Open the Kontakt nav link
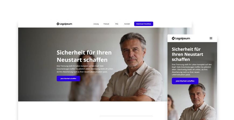The height and width of the screenshot is (120, 234). [127, 24]
